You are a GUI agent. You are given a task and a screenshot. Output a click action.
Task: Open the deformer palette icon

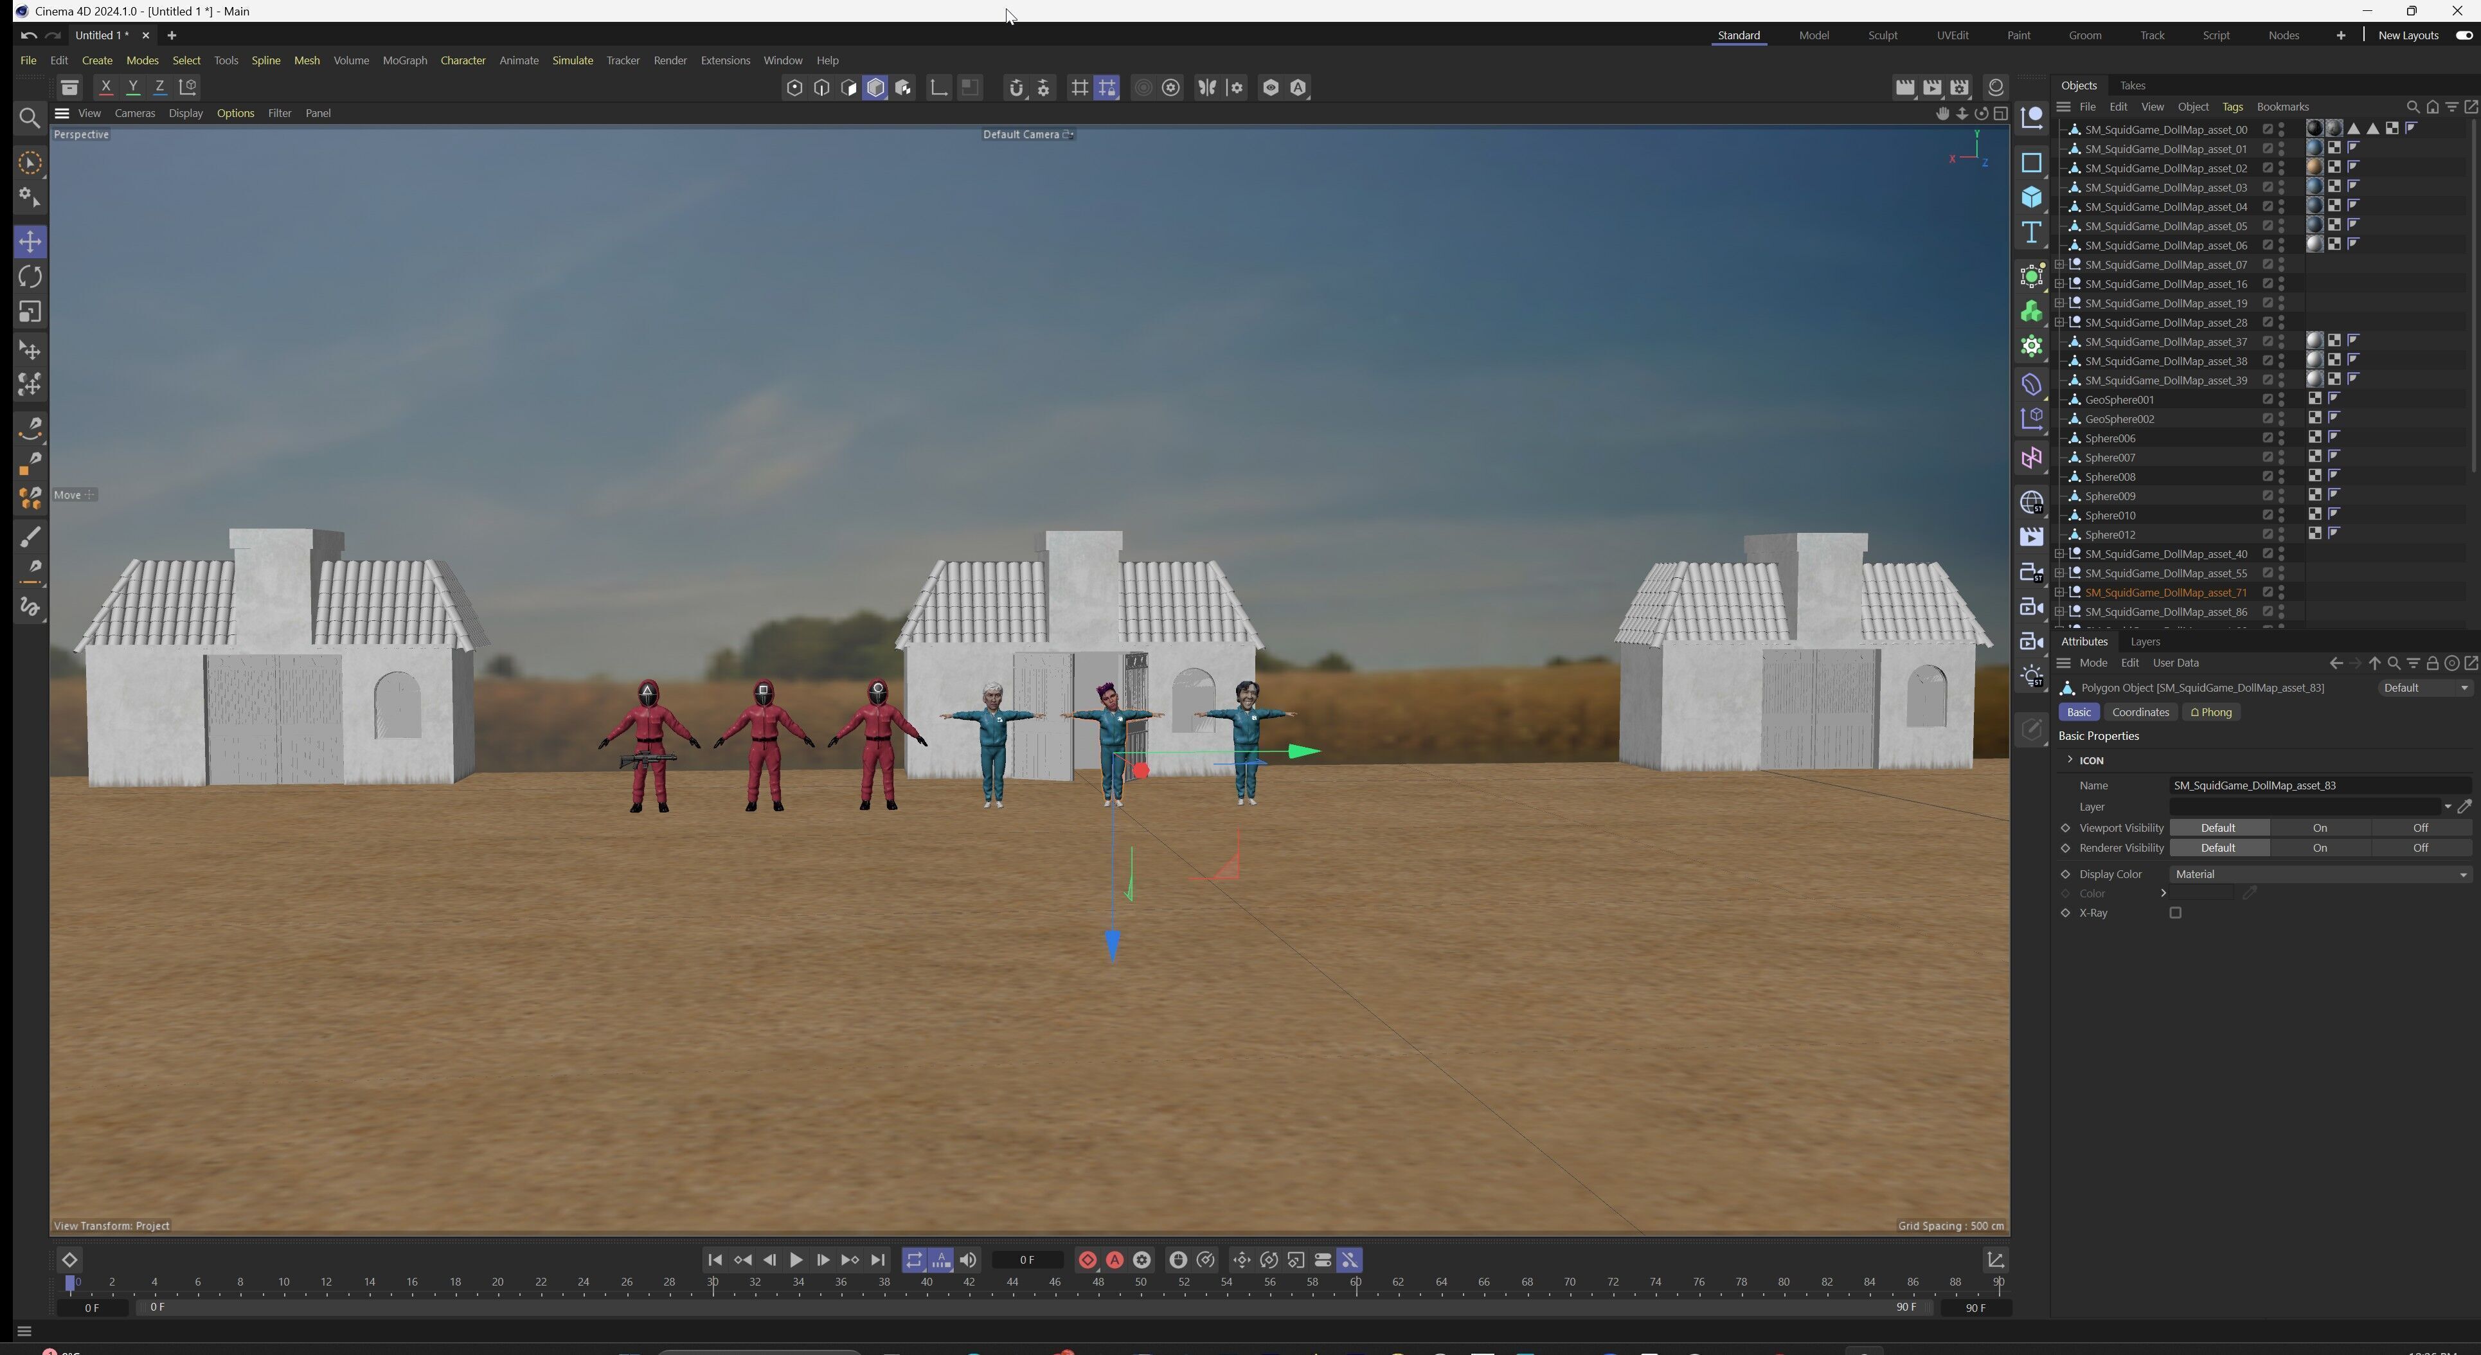point(2031,384)
